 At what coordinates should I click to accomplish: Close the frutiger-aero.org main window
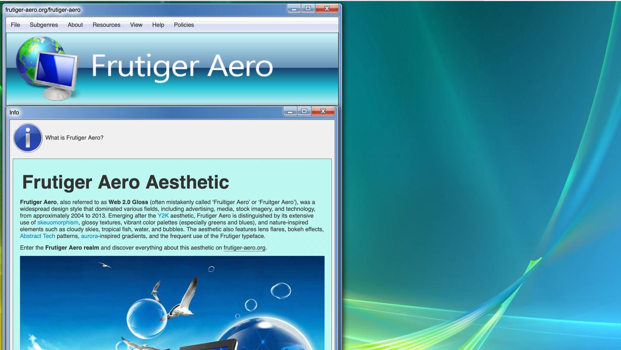tap(327, 9)
